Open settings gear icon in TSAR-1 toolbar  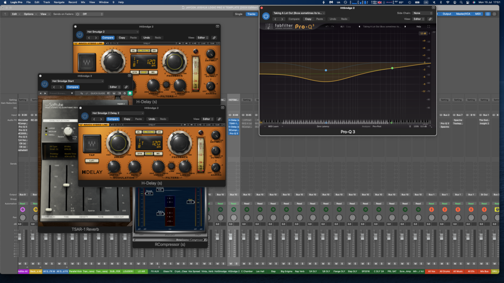(125, 93)
